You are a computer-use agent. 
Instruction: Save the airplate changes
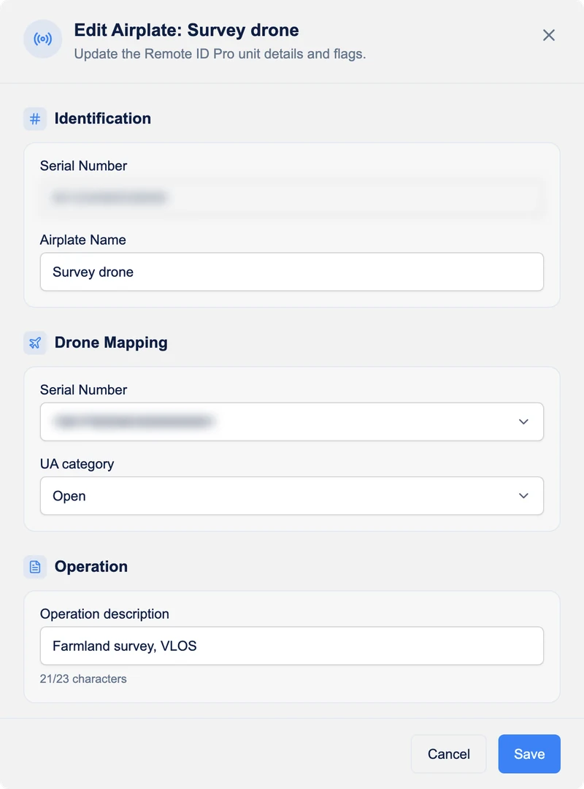pos(529,754)
